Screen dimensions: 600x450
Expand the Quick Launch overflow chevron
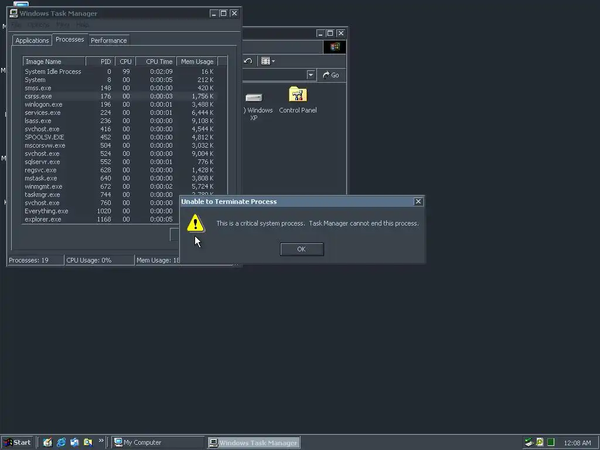coord(101,441)
